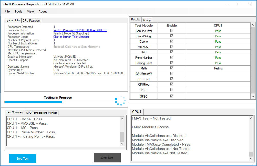Select the Config tab
The height and width of the screenshot is (166, 257).
147,20
